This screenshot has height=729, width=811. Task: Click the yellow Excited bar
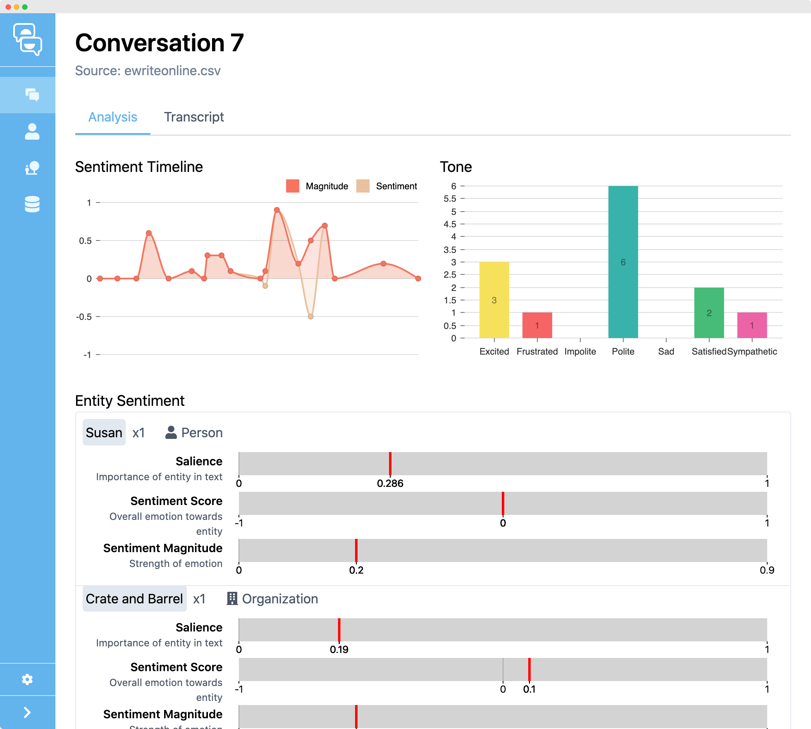494,300
